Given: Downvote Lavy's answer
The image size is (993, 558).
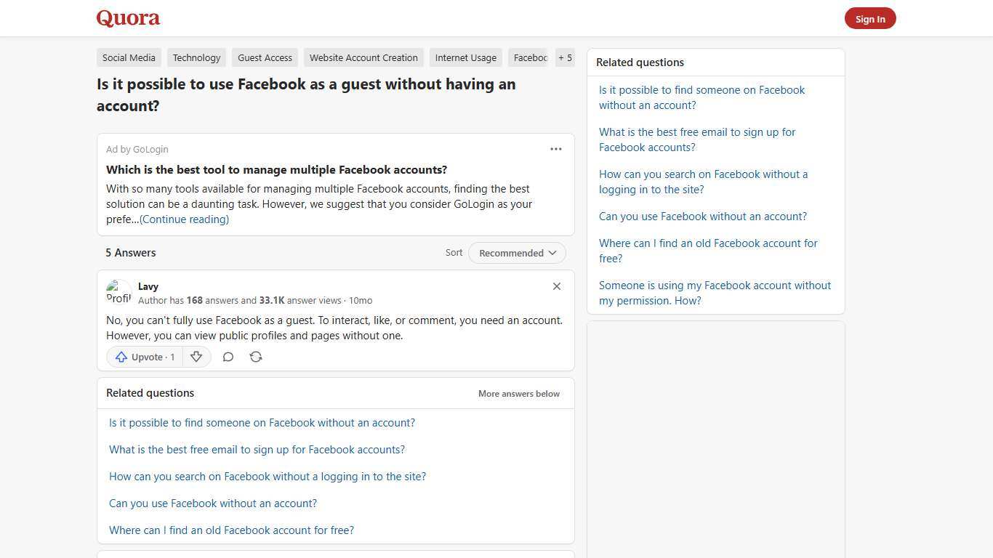Looking at the screenshot, I should click(196, 357).
